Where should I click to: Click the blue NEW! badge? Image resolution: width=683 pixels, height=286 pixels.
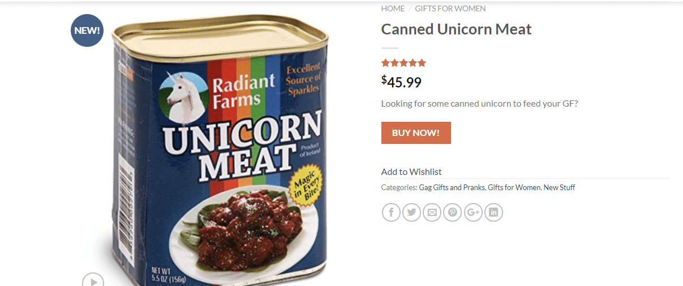pos(87,30)
